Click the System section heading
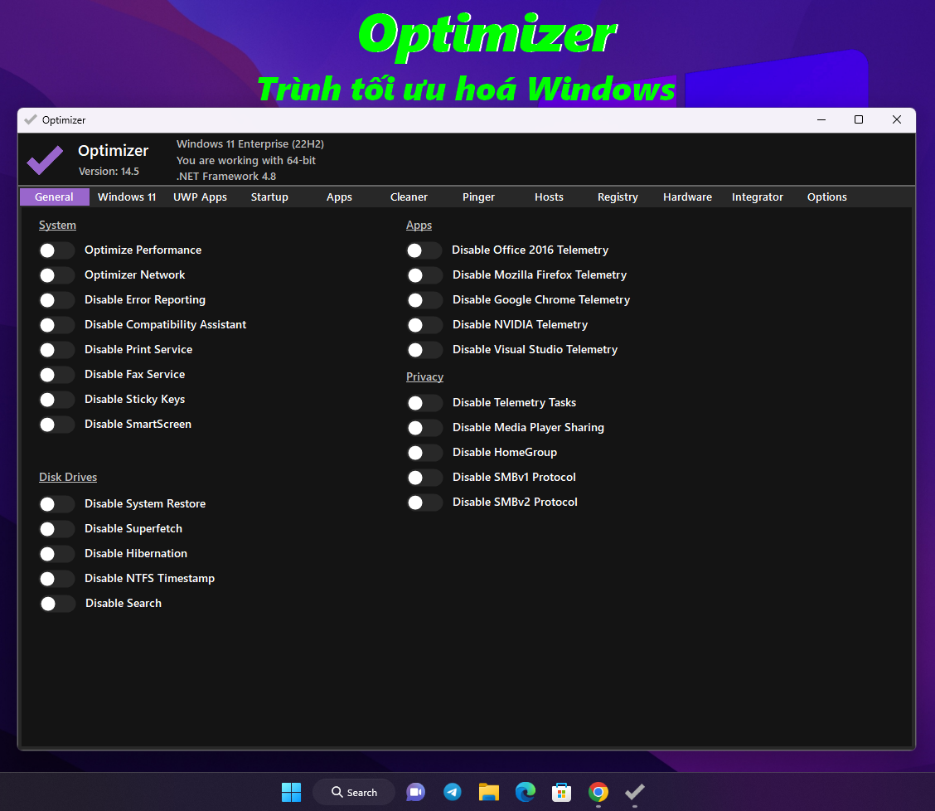 click(57, 225)
